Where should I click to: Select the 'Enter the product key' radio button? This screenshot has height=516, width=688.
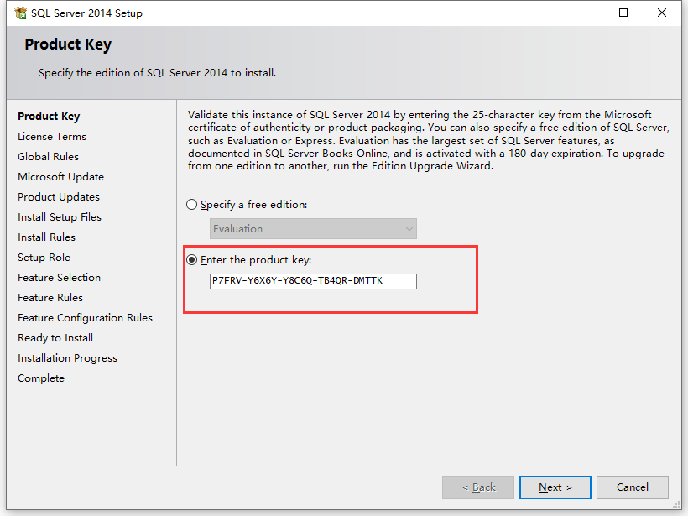tap(192, 258)
